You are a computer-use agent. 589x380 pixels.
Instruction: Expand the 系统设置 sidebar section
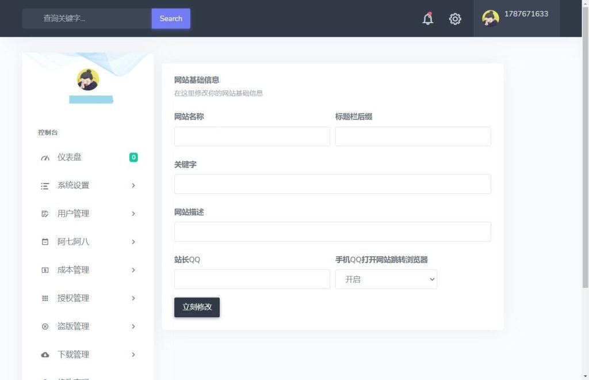[x=133, y=185]
